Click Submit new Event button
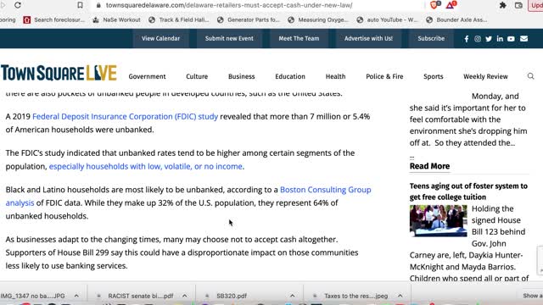543x305 pixels. [229, 38]
